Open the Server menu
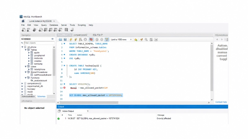This screenshot has height=139, width=248. point(64,25)
